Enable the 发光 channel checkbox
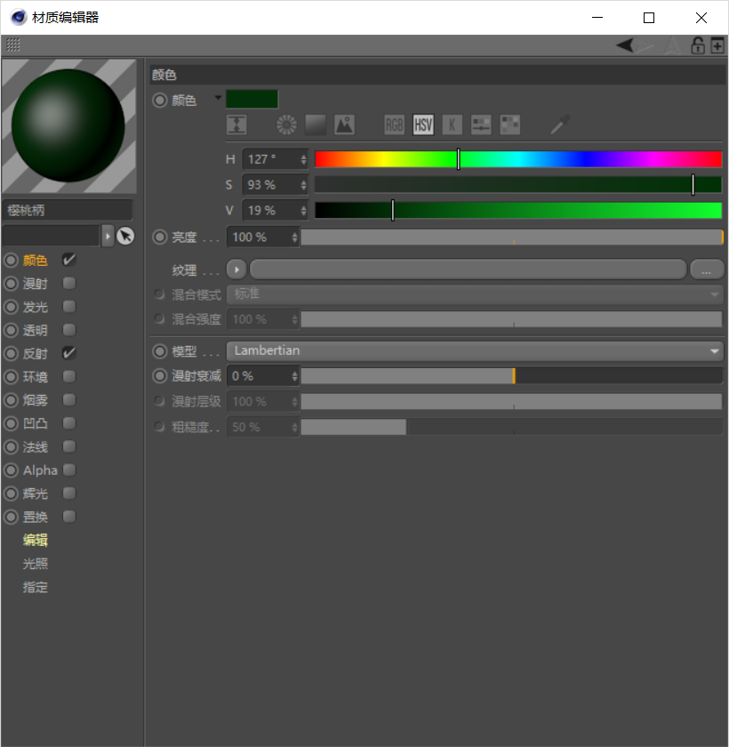This screenshot has height=747, width=729. tap(69, 307)
